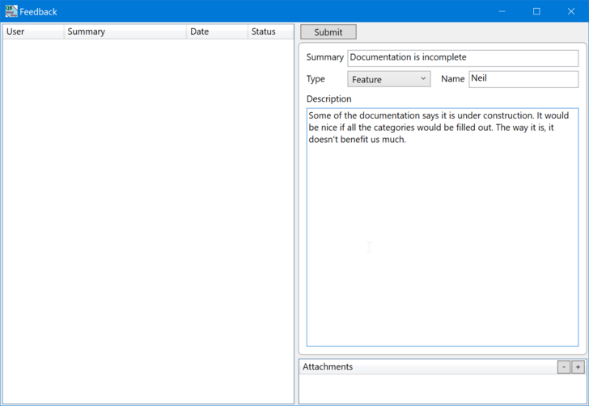Click into the Name field containing Neil
Viewport: 589px width, 406px height.
pyautogui.click(x=523, y=79)
